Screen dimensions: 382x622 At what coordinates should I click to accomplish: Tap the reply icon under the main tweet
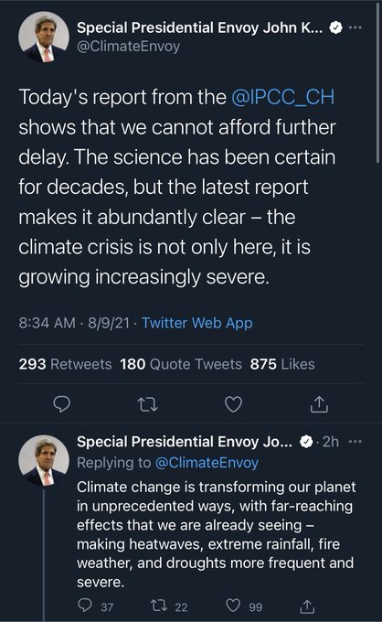pos(62,403)
